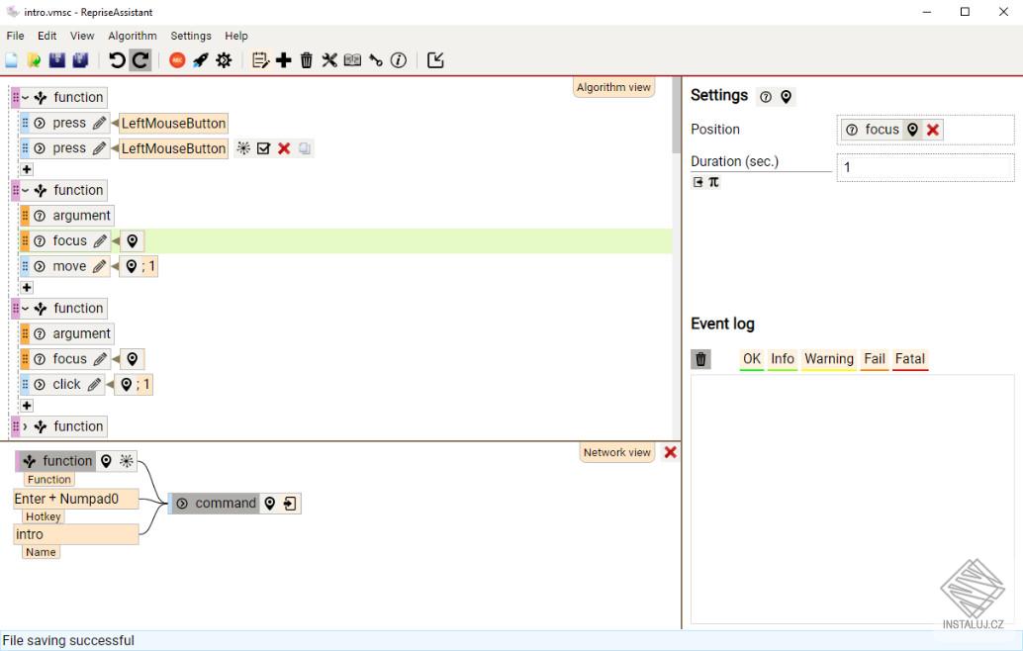
Task: Click the intro name field in Network view
Action: pos(75,534)
